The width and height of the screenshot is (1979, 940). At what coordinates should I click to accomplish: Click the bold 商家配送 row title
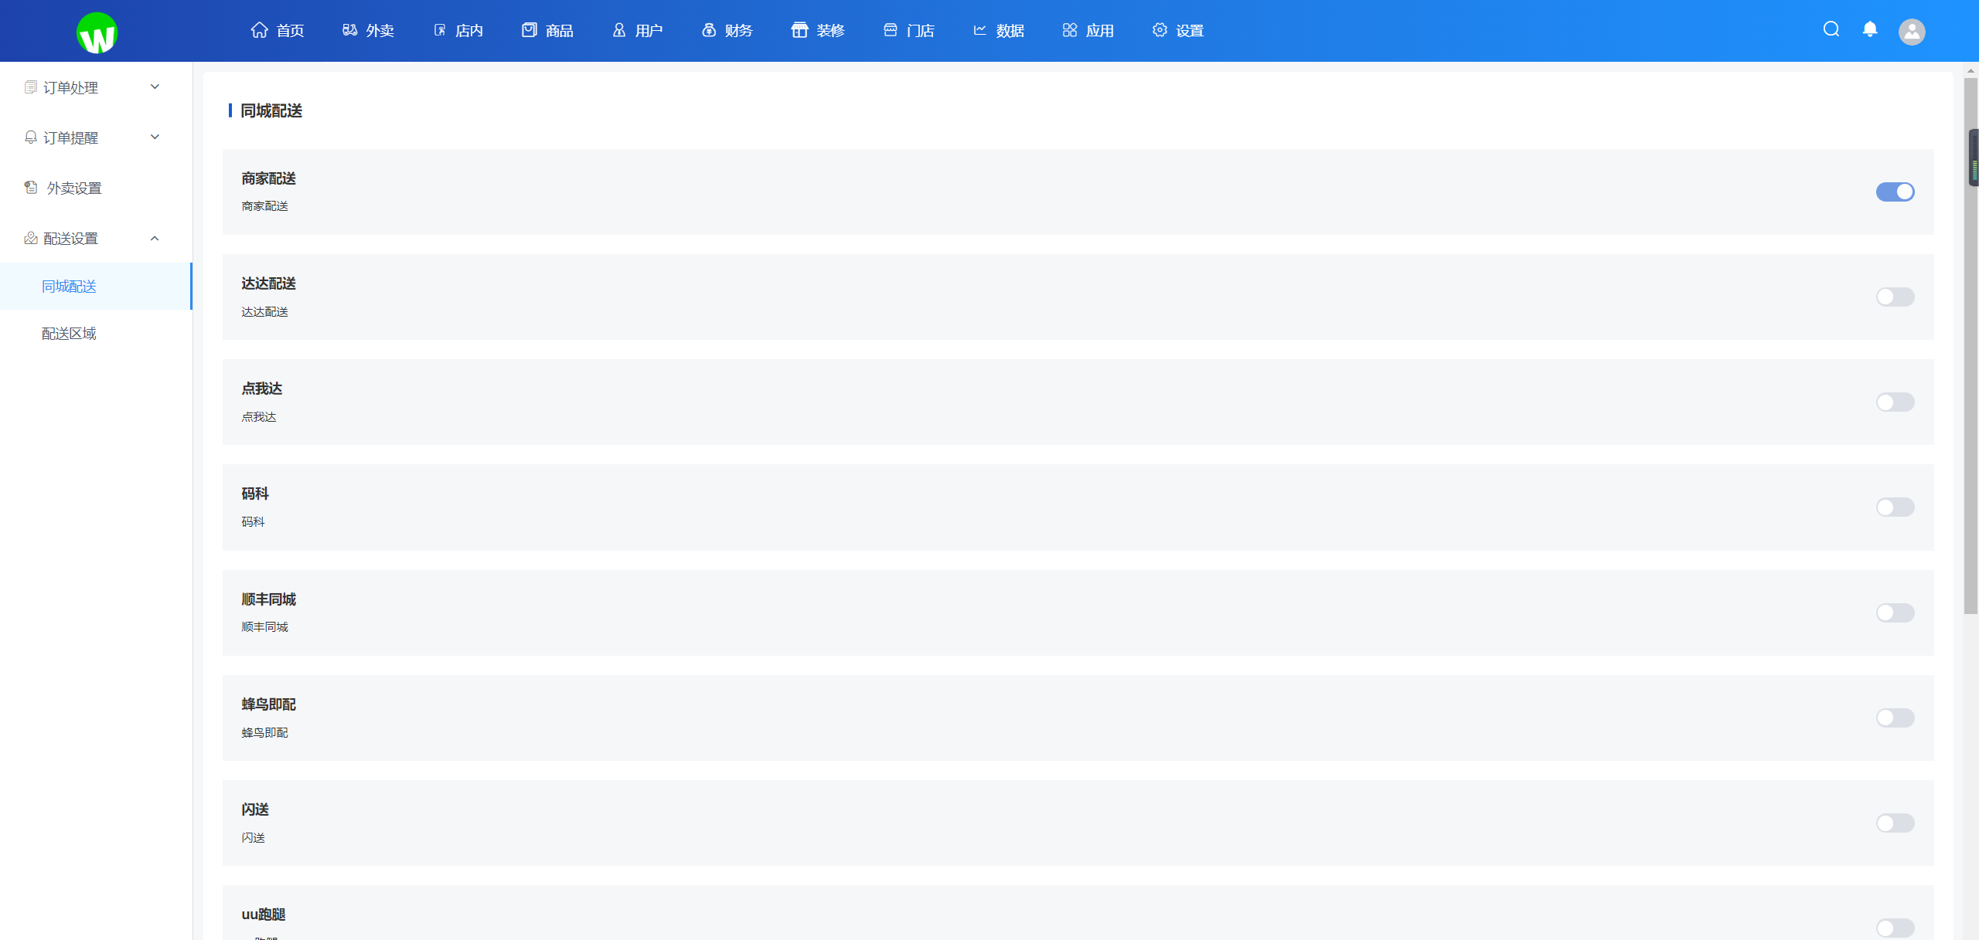click(x=268, y=178)
